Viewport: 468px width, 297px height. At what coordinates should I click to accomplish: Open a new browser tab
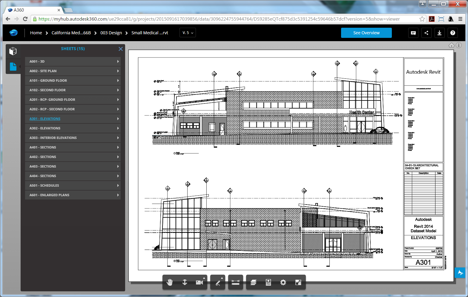(68, 10)
